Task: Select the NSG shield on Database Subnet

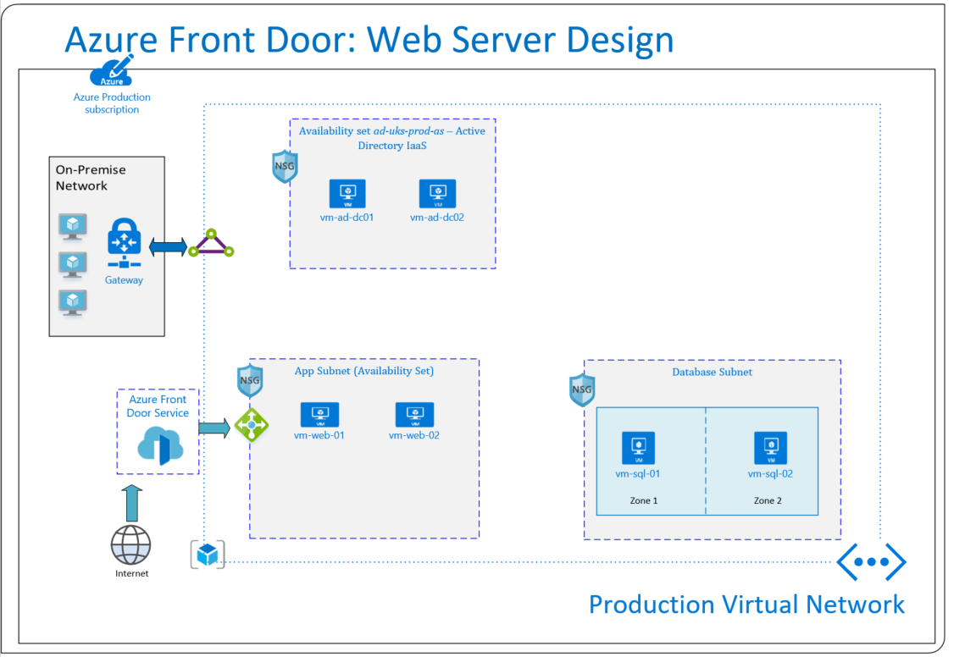Action: point(582,390)
